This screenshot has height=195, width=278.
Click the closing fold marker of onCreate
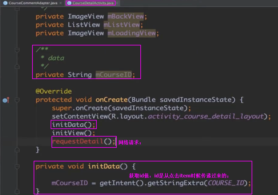(17, 150)
